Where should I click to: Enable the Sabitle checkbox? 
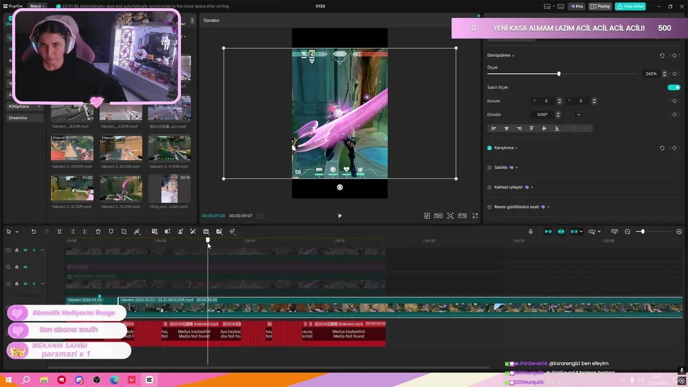coord(489,168)
